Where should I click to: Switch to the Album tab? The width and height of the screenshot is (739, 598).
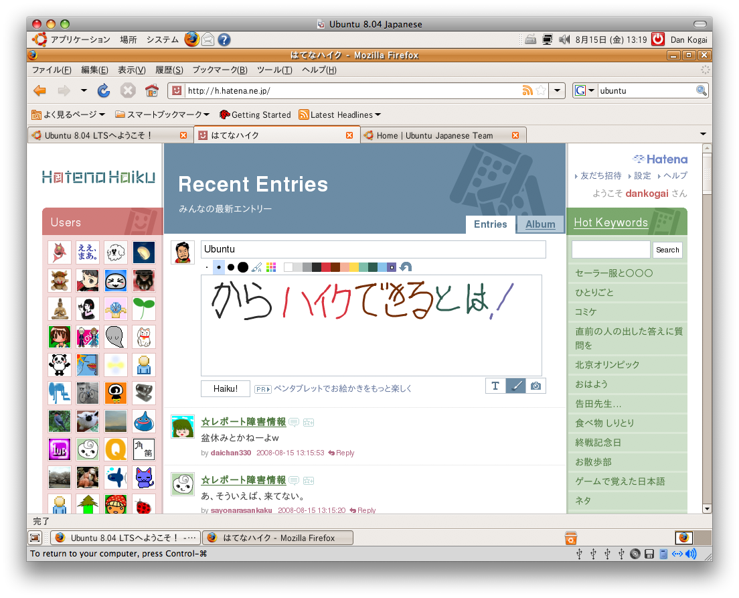coord(540,224)
